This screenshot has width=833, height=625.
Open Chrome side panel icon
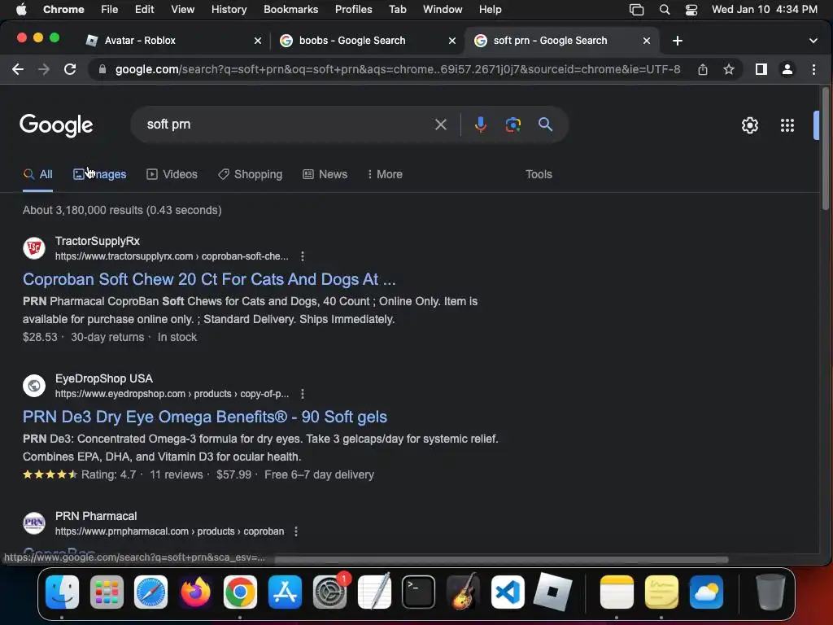(761, 69)
